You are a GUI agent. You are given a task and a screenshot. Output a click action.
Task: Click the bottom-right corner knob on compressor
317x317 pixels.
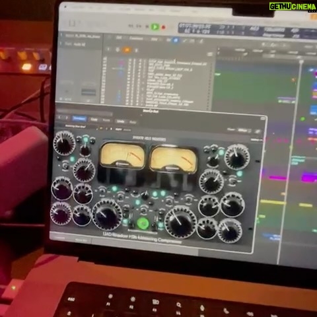pyautogui.click(x=230, y=231)
